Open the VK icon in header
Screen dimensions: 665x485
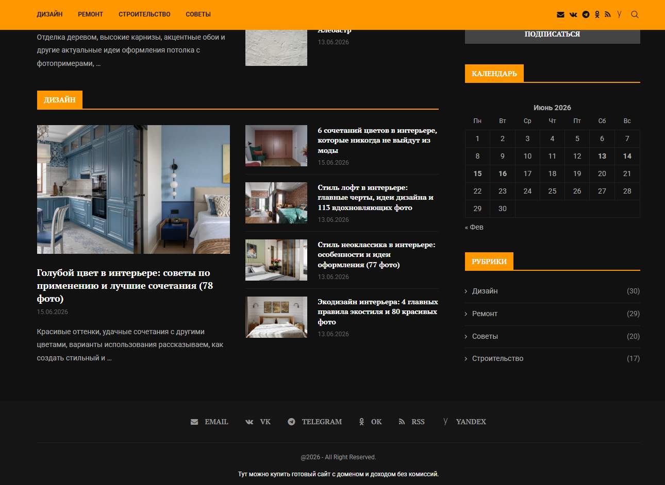(x=573, y=14)
